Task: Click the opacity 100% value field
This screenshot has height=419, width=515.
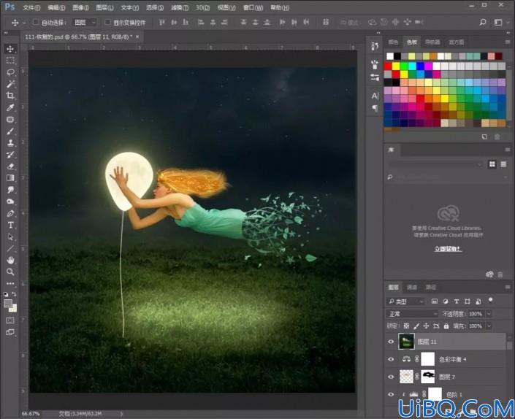Action: click(x=476, y=314)
